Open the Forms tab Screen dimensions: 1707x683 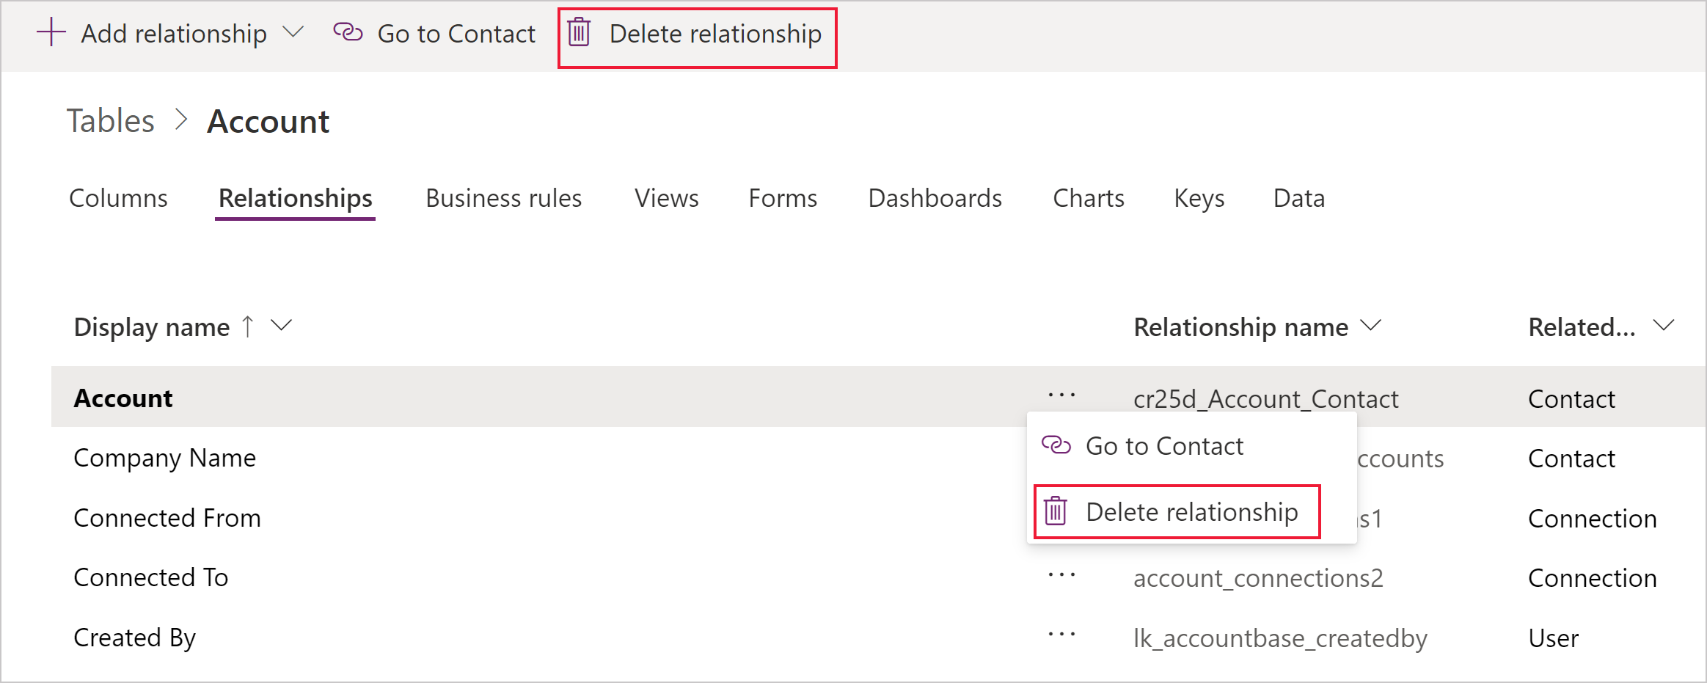(783, 198)
